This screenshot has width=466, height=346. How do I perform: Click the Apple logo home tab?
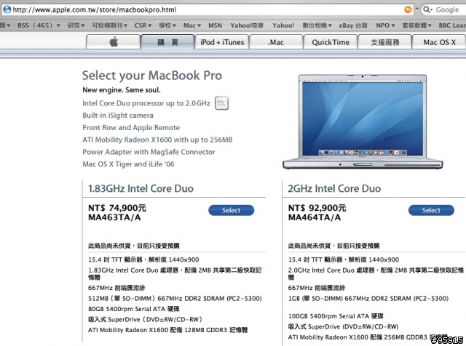pyautogui.click(x=114, y=42)
